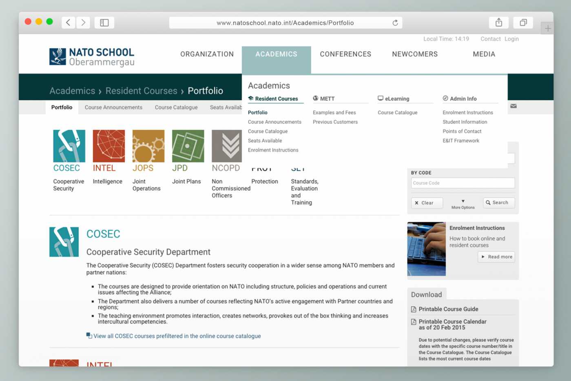Open the CONFERENCES main menu

click(x=345, y=54)
